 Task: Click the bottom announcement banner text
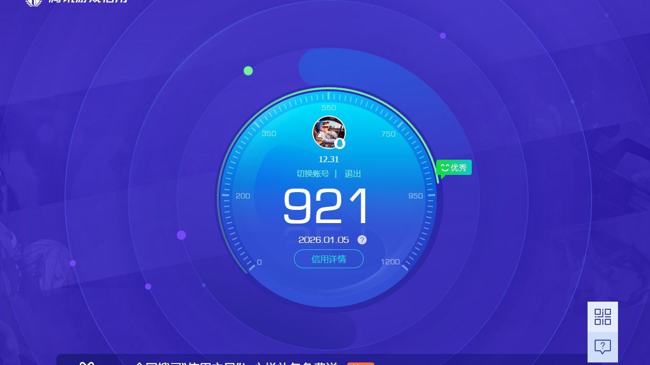pos(236,363)
